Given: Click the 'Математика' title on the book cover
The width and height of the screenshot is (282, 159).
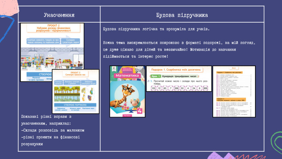Looking at the screenshot, I should click(x=127, y=75).
